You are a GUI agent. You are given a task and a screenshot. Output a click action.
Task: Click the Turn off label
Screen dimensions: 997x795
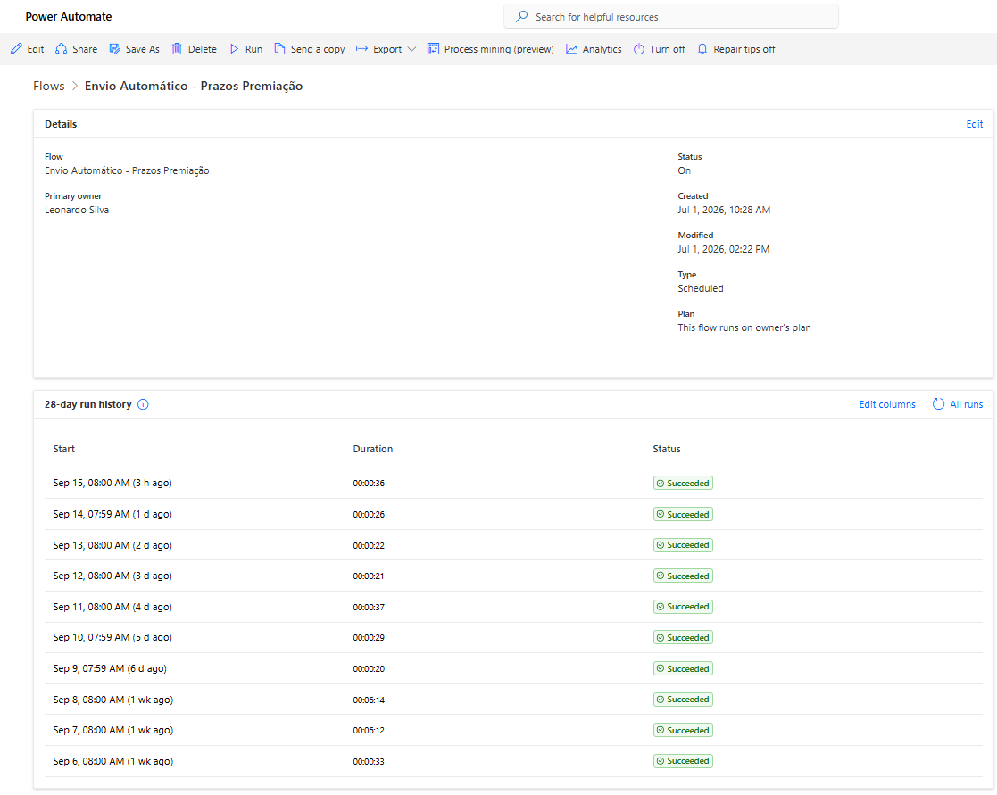668,49
